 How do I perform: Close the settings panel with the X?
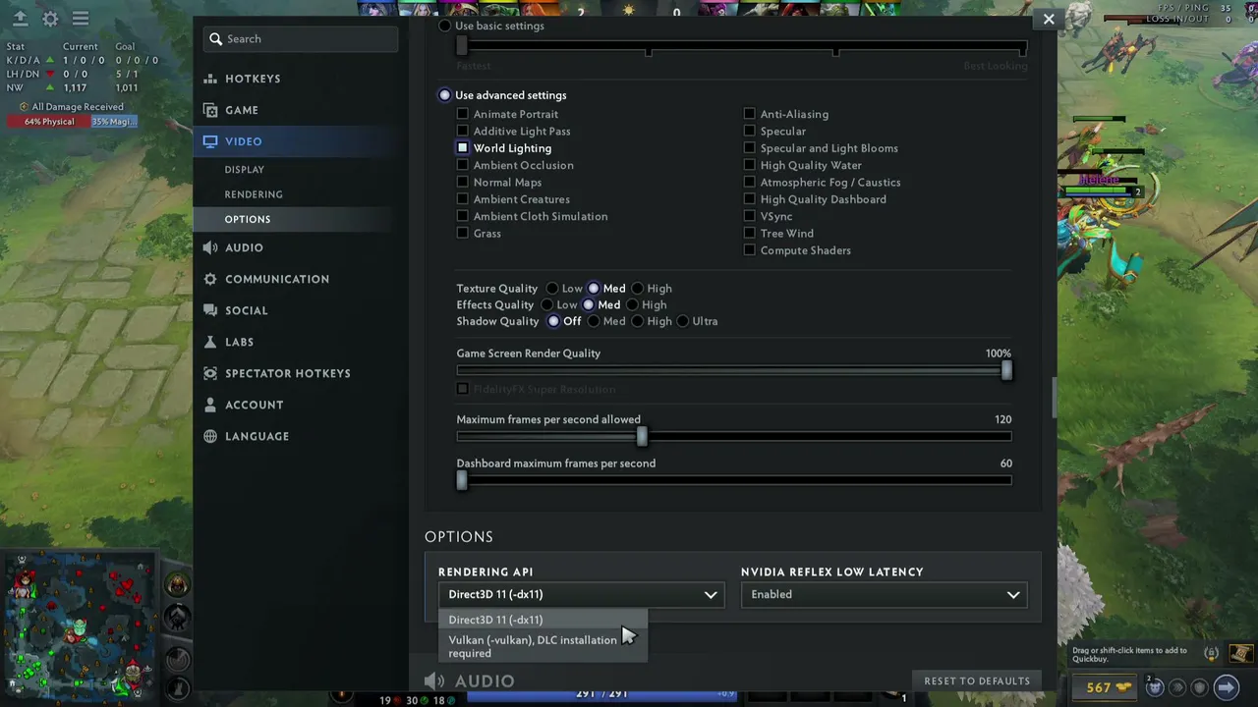1049,19
